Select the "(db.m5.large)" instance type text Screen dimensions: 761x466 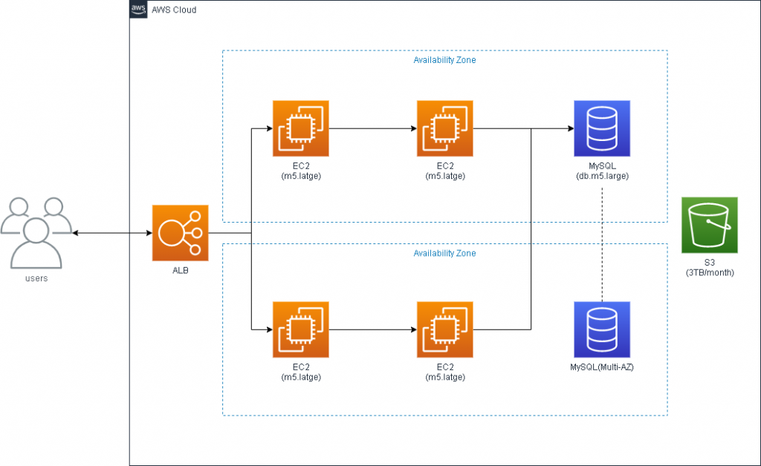click(x=602, y=176)
